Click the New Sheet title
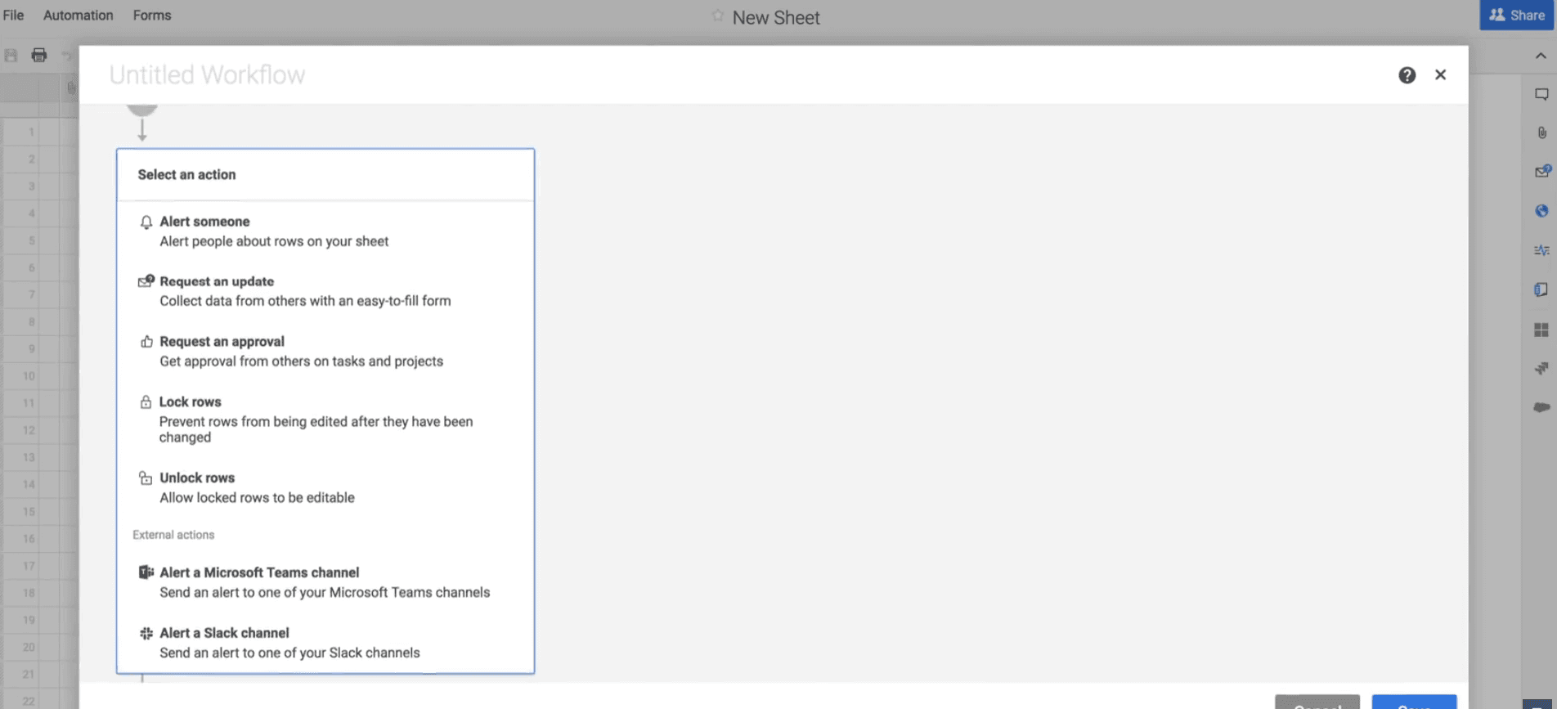1557x709 pixels. 776,17
